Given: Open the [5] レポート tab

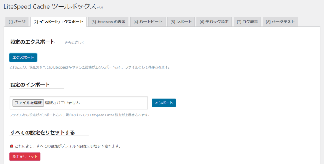Looking at the screenshot, I should (181, 22).
